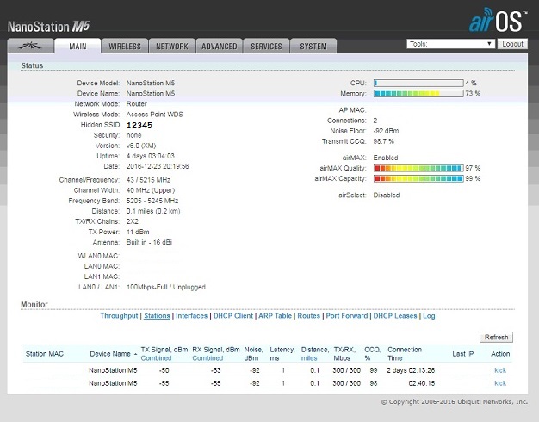Kick the station with -50 TX signal
Screen dimensions: 539x422
click(x=500, y=370)
